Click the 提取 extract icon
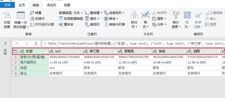This screenshot has width=225, height=98. (154, 18)
